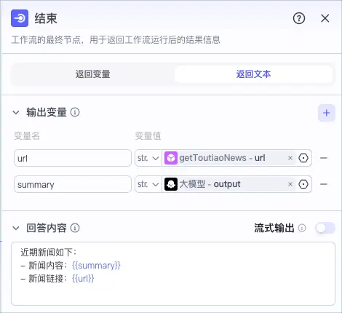Image resolution: width=342 pixels, height=313 pixels.
Task: Open the hexagon variable selector for summary row
Action: click(x=303, y=184)
